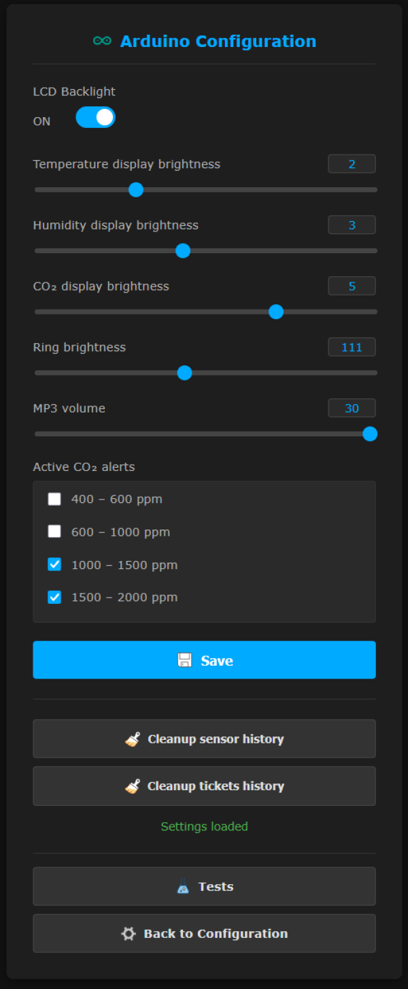Click the Humidity display brightness slider handle
Screen dimensions: 408x989
tap(183, 251)
